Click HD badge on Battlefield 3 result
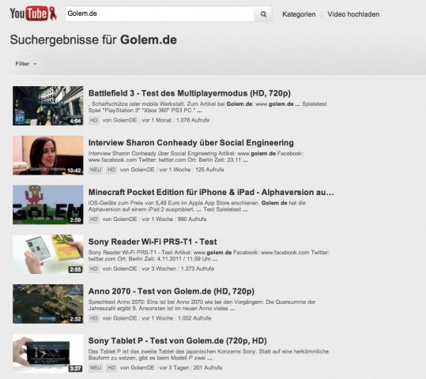Viewport: 426px width, 379px height. 94,120
